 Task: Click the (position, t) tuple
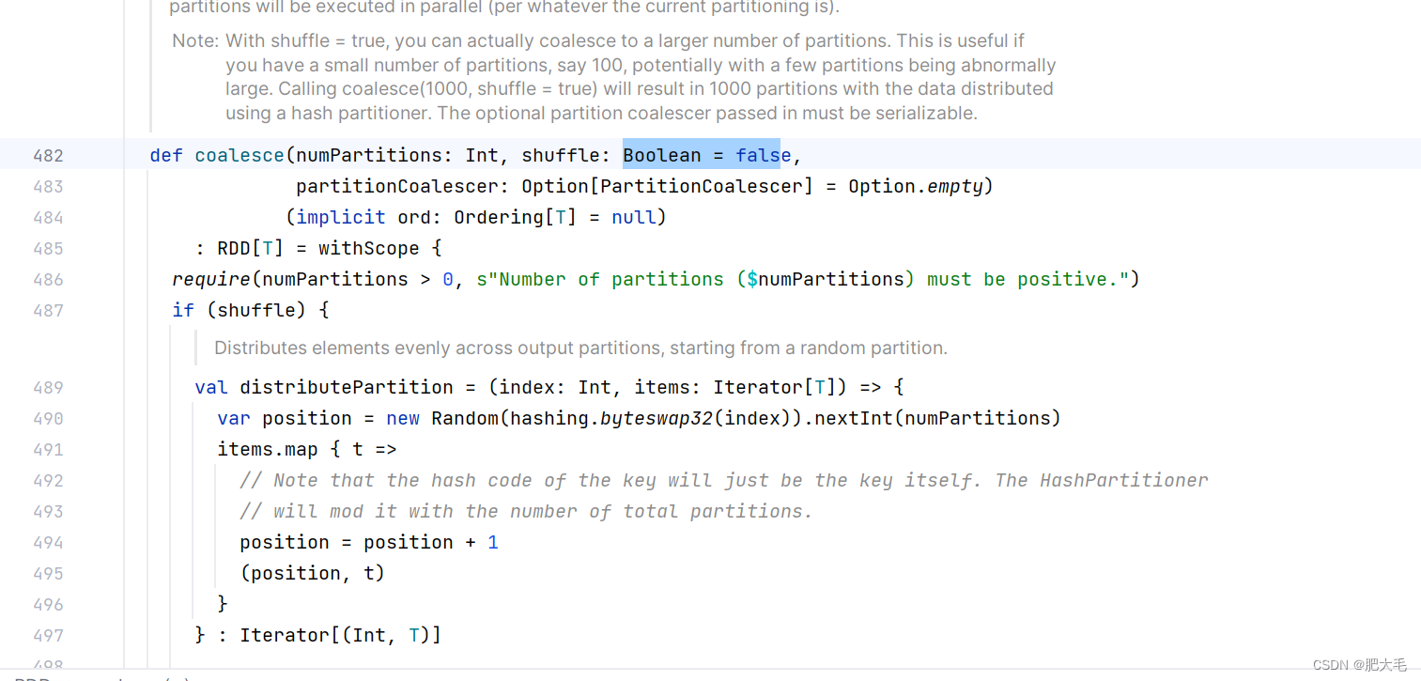click(x=313, y=573)
